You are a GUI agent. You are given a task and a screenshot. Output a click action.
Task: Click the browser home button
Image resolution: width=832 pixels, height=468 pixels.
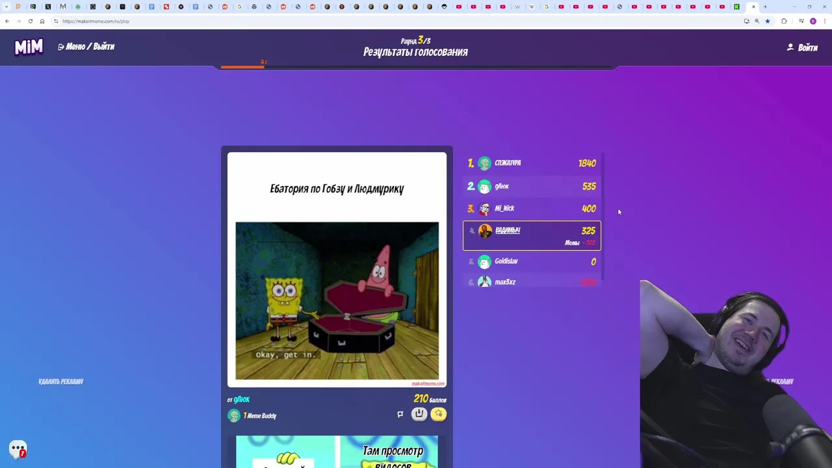42,21
